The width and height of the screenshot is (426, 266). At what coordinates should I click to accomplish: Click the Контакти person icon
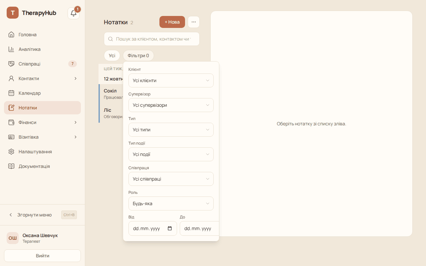[x=11, y=78]
